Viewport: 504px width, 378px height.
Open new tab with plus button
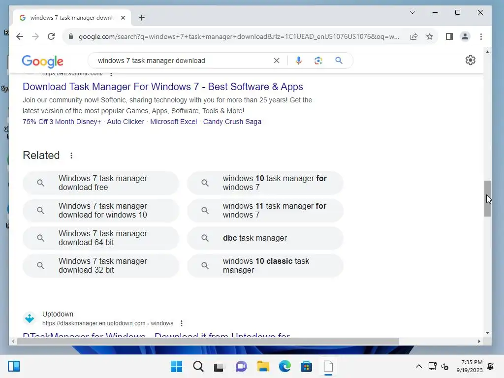(x=142, y=18)
